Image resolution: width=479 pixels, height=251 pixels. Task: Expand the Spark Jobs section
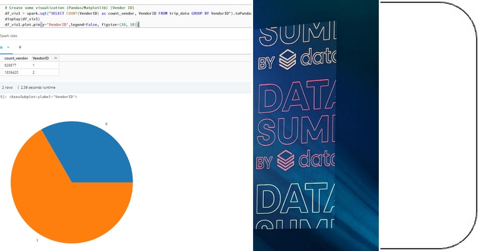(x=8, y=35)
